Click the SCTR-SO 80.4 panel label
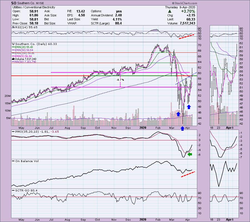The image size is (250, 222). 25,190
